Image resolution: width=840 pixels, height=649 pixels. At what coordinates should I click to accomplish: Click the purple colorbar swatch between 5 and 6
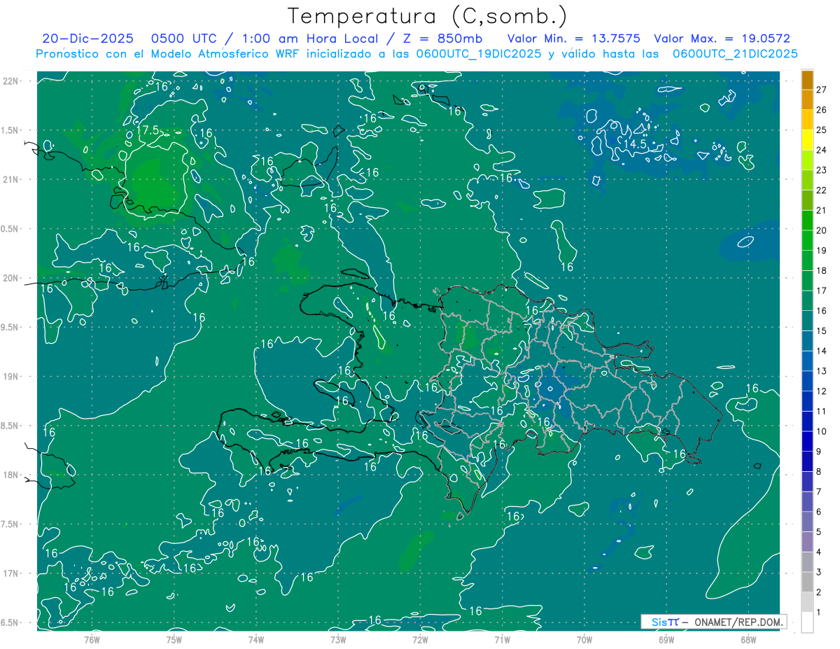[x=807, y=522]
